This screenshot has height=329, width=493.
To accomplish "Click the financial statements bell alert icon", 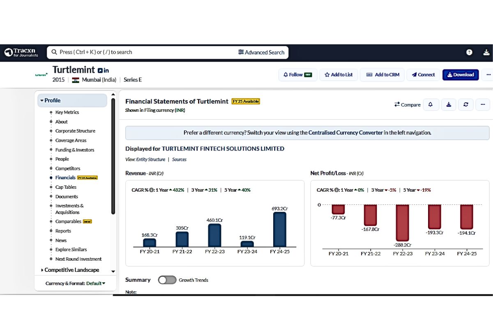I will click(431, 104).
